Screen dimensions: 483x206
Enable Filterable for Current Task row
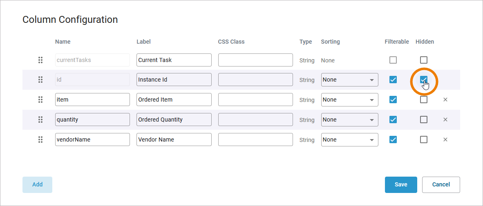pyautogui.click(x=393, y=60)
